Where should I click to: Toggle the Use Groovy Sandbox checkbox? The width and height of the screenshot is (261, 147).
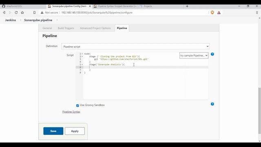click(77, 105)
